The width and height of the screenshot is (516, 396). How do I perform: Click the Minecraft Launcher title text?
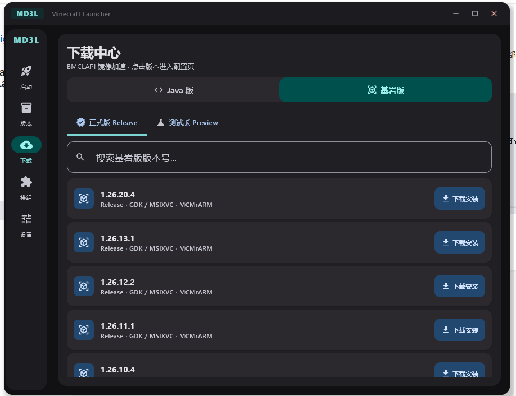80,14
